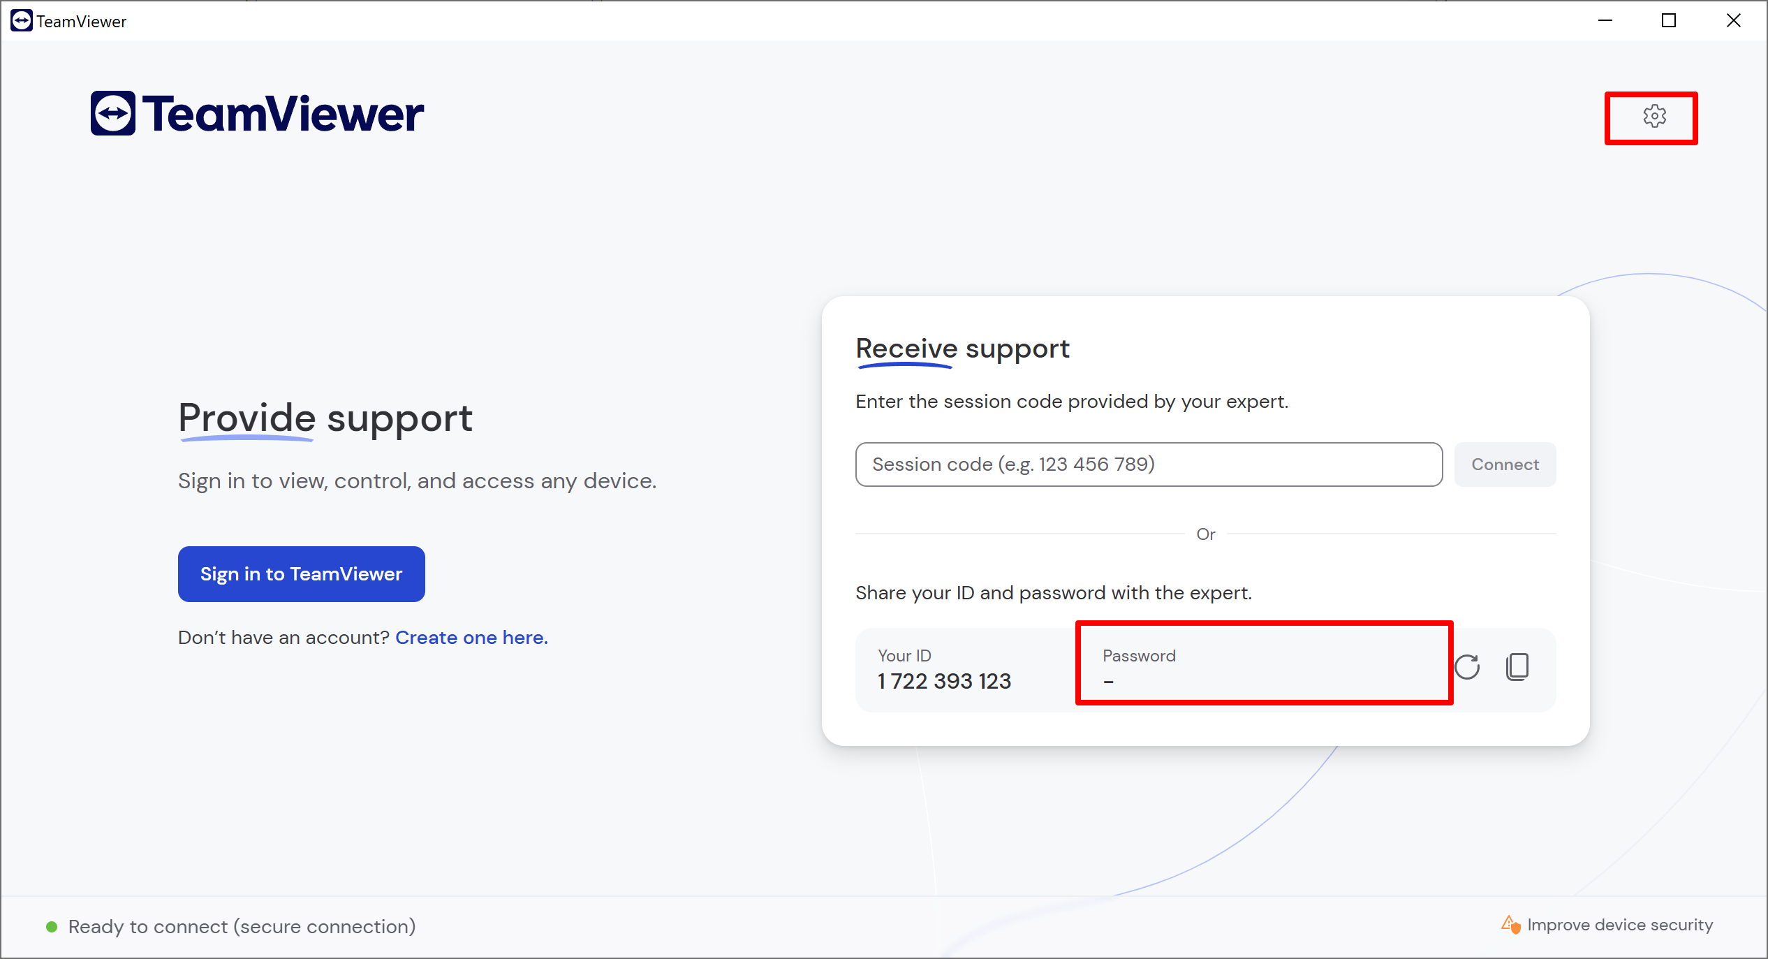Minimize the TeamViewer window
This screenshot has height=959, width=1768.
click(1605, 21)
